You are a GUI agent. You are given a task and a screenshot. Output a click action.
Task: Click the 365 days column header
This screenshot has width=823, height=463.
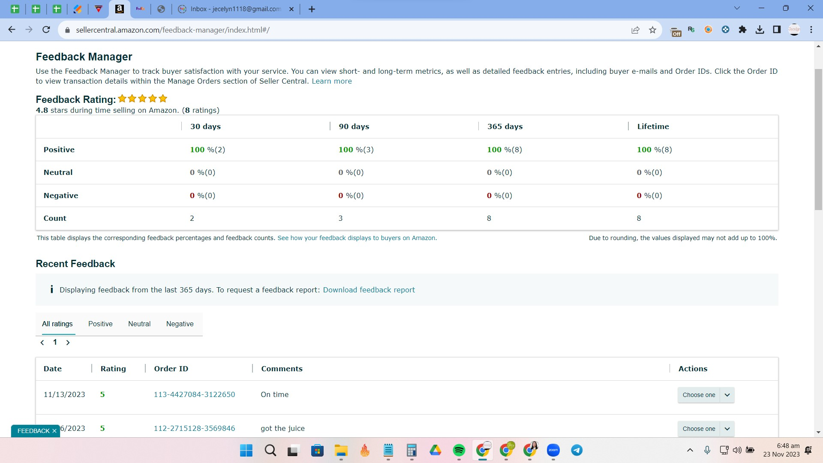pyautogui.click(x=505, y=126)
